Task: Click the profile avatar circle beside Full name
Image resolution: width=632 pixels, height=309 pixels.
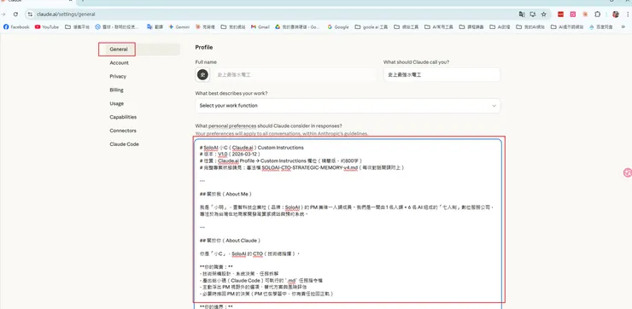Action: [x=202, y=74]
